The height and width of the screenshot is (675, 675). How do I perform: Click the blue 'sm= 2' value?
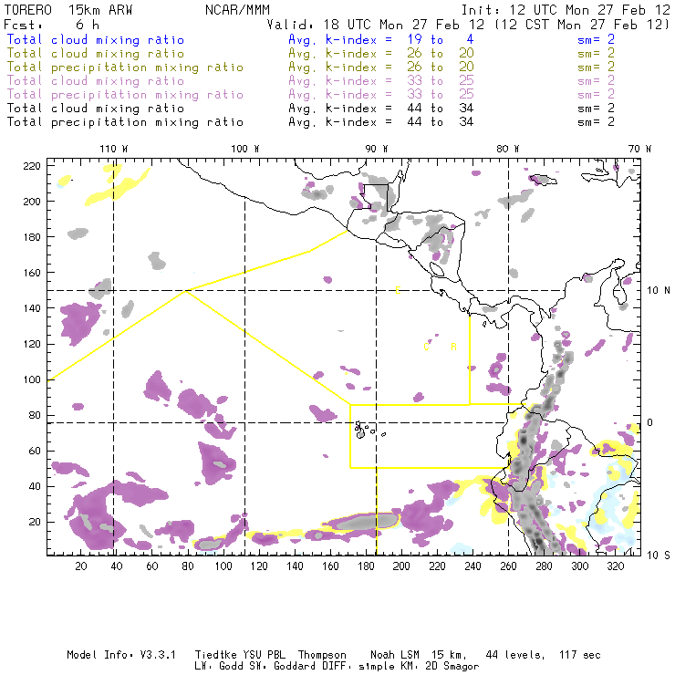596,39
